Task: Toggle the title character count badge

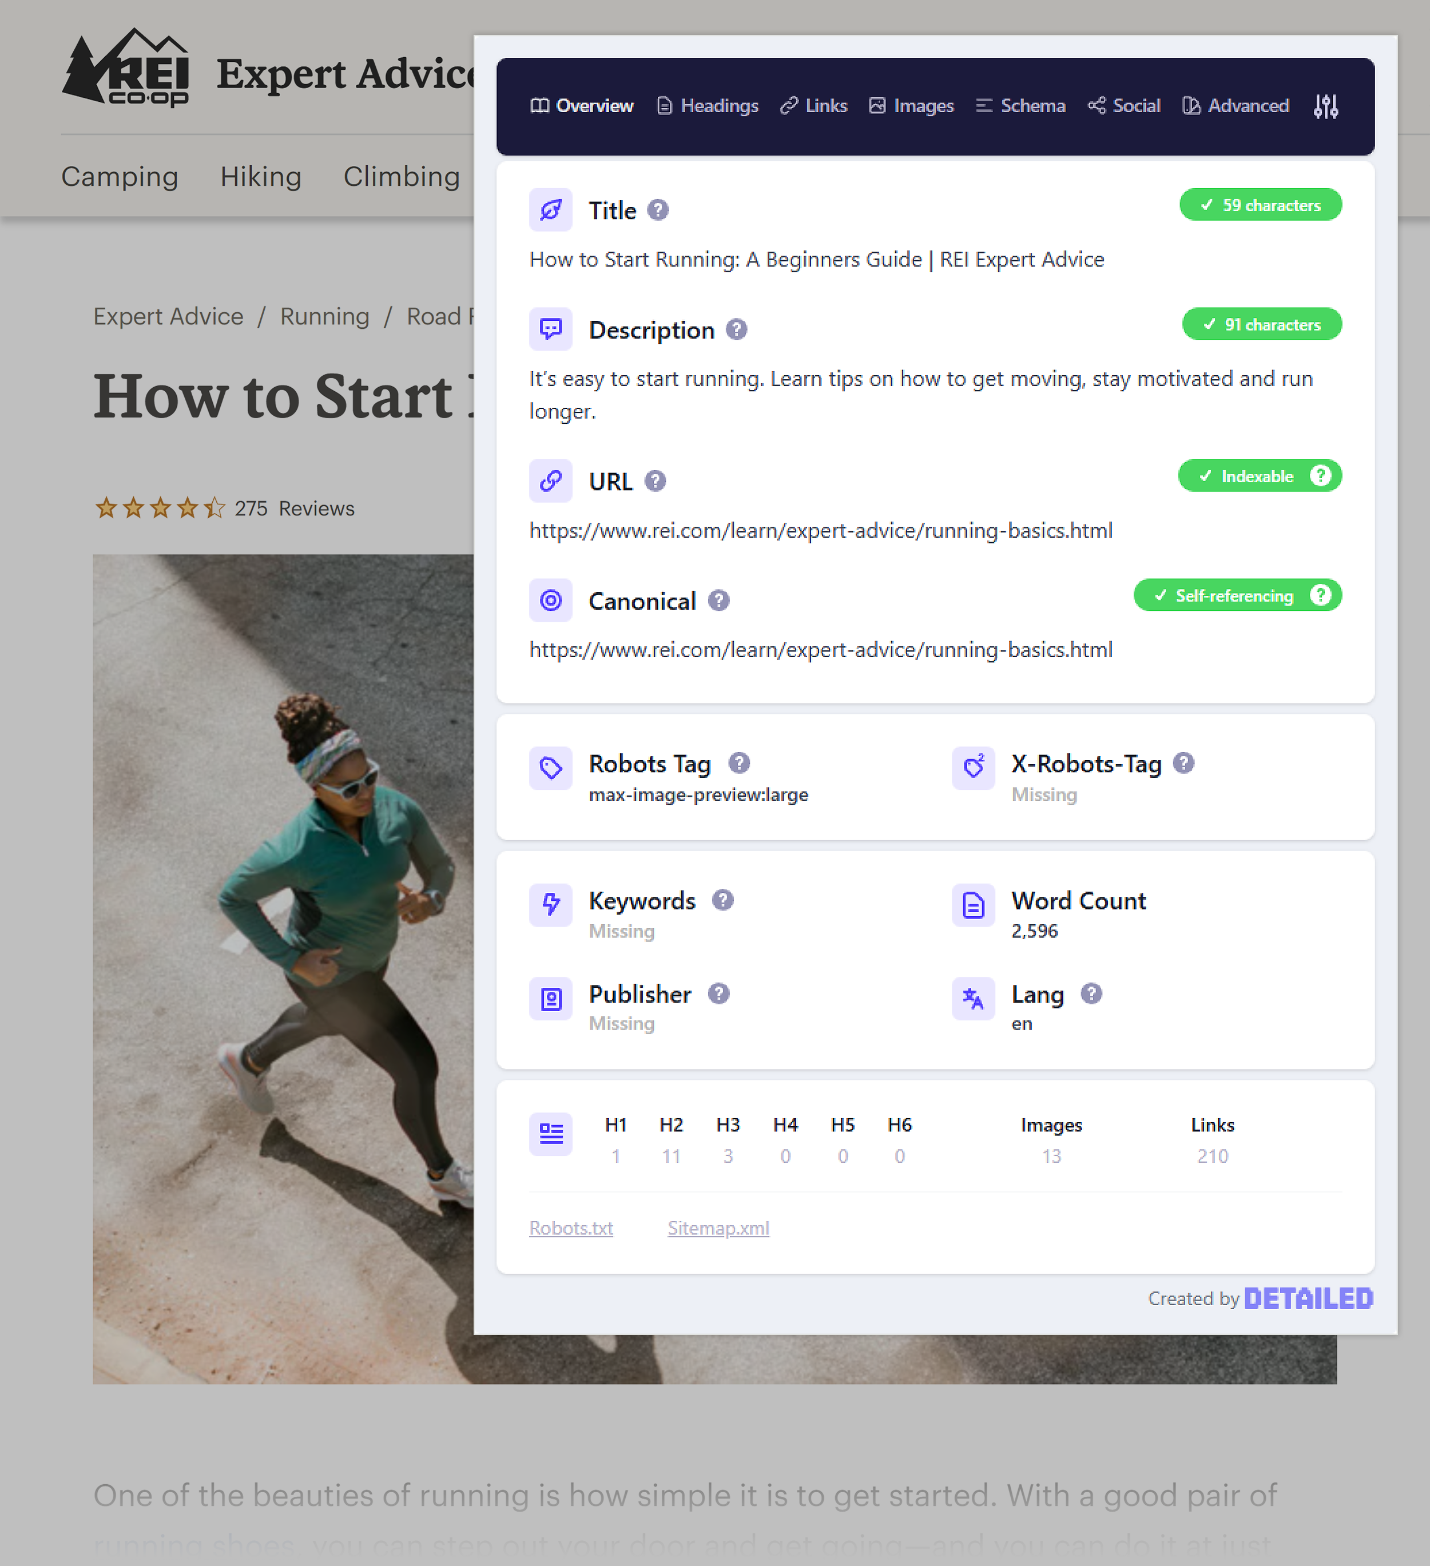Action: (1257, 205)
